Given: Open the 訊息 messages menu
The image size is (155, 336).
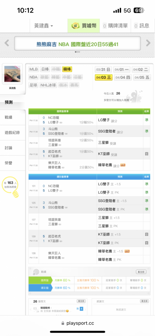Looking at the screenshot, I should [x=142, y=26].
